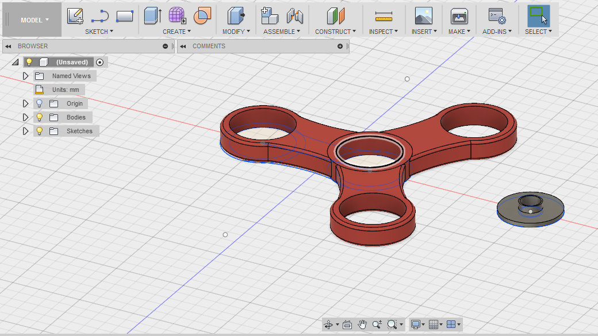
Task: Click the Bodies folder label
Action: [76, 117]
